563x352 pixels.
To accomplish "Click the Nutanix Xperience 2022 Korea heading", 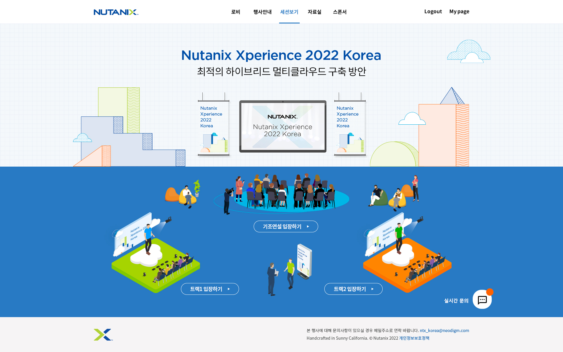I will pos(281,55).
